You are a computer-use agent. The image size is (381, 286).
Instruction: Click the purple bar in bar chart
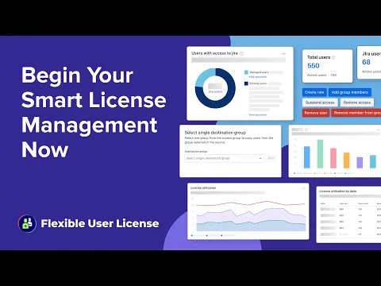coord(360,163)
